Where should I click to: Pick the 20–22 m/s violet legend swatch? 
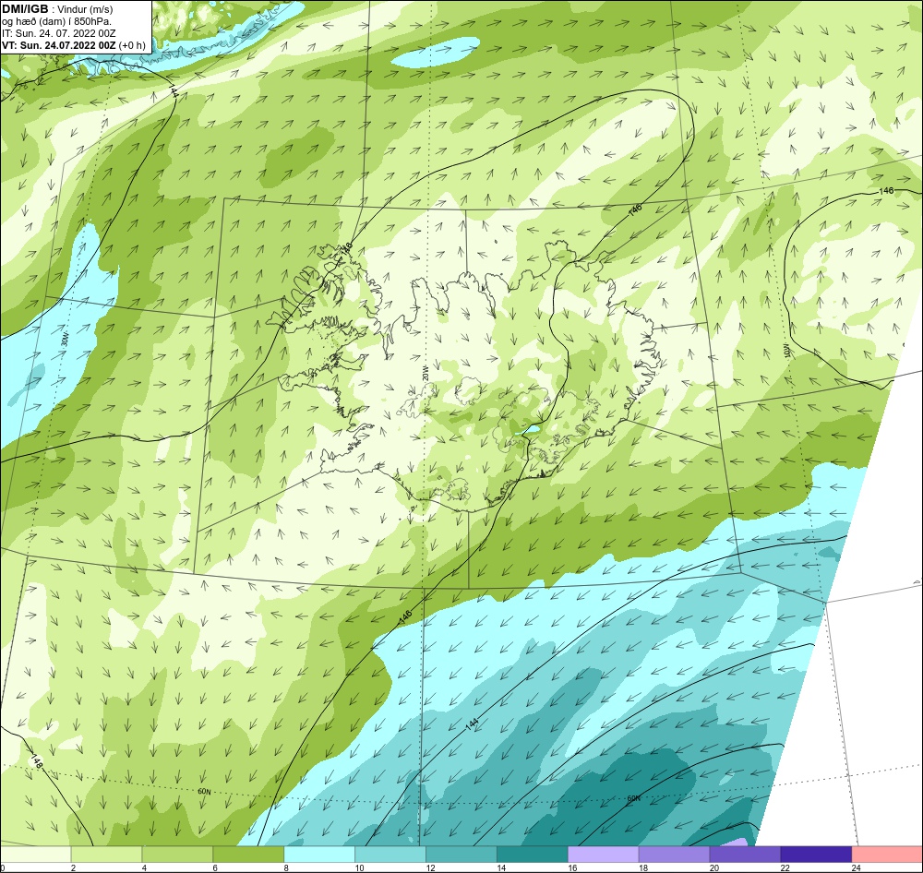click(745, 855)
